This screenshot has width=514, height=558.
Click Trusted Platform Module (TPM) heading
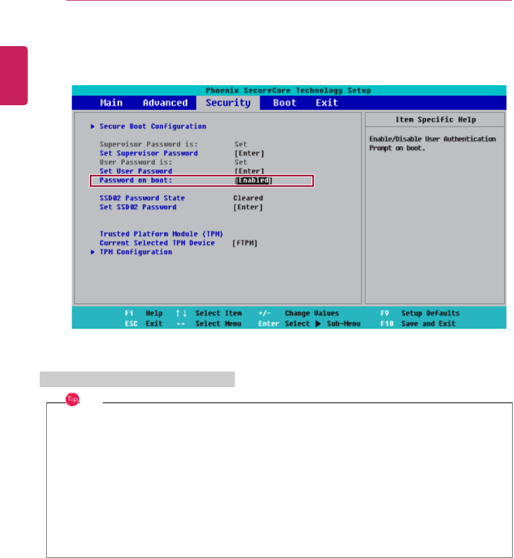(x=161, y=234)
